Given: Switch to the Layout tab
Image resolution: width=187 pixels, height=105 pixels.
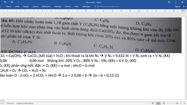Looking at the screenshot, I should click(x=35, y=6).
